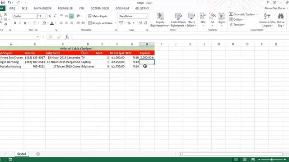Open the GELİŞTİRİCİ tab
The height and width of the screenshot is (162, 289).
coord(142,9)
